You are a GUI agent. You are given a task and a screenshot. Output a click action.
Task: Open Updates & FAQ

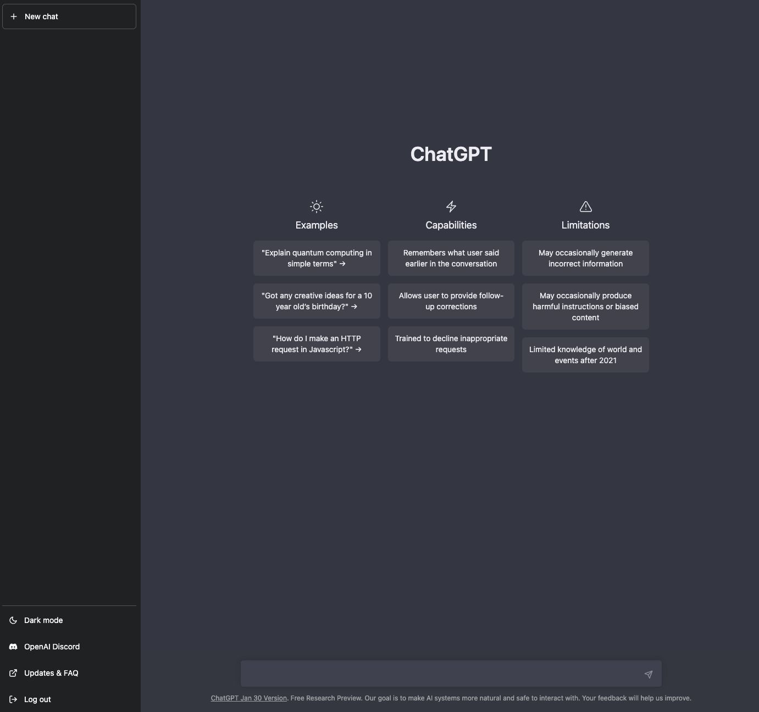click(69, 673)
